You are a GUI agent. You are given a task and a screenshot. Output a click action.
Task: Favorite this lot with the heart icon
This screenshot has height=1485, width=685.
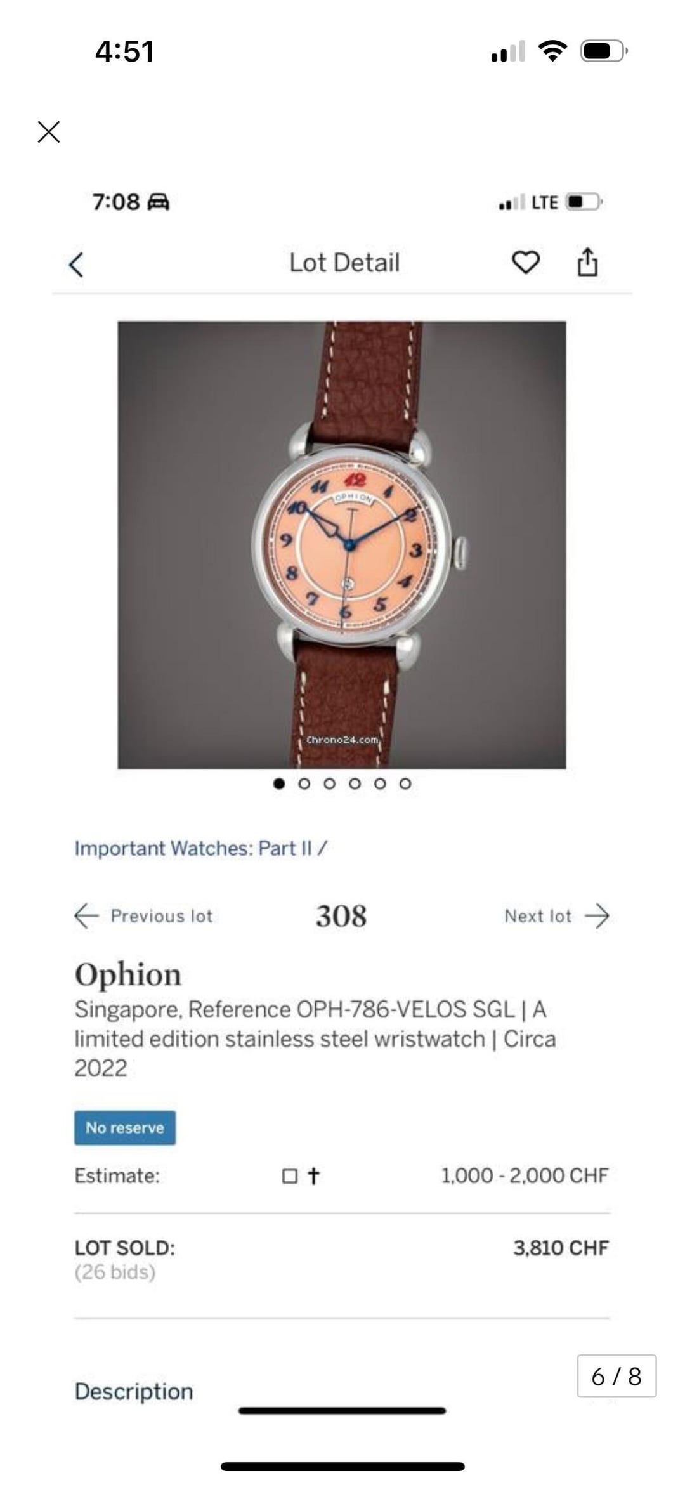tap(526, 263)
